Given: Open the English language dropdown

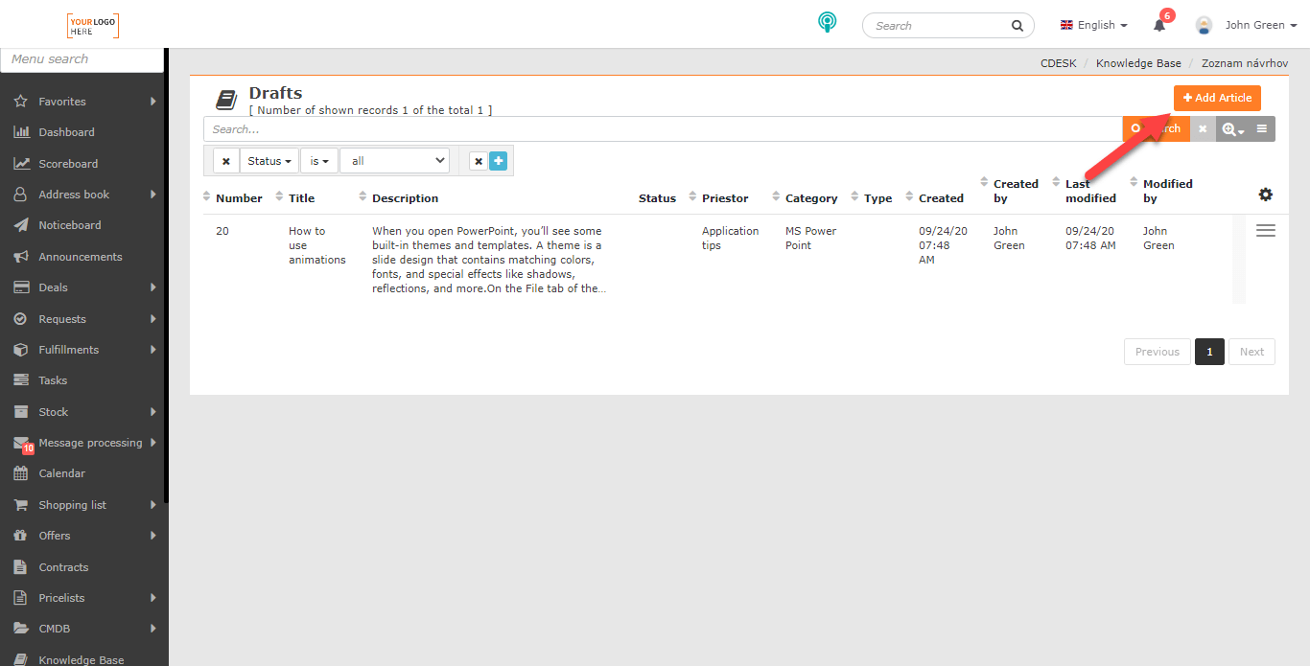Looking at the screenshot, I should click(x=1093, y=25).
